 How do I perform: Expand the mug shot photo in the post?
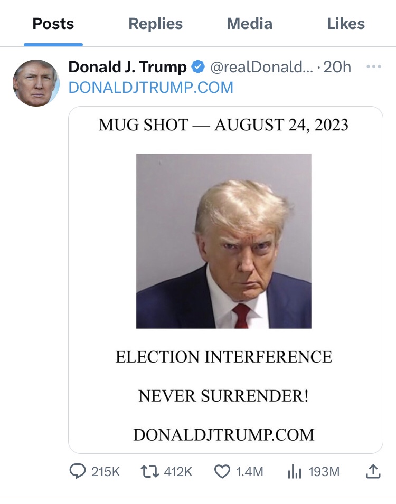click(x=224, y=241)
